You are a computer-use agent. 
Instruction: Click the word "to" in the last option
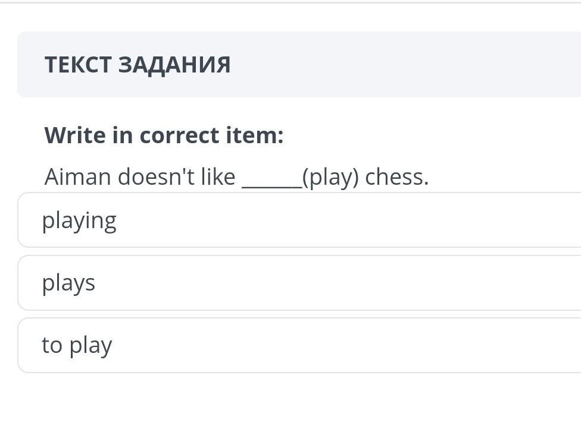pos(52,345)
